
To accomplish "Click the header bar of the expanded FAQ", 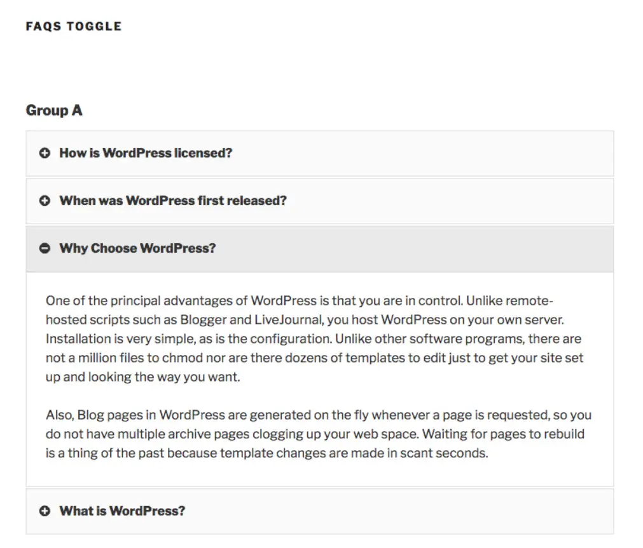I will point(318,248).
